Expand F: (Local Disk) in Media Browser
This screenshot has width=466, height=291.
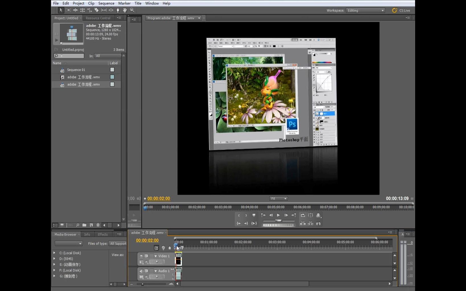point(54,270)
